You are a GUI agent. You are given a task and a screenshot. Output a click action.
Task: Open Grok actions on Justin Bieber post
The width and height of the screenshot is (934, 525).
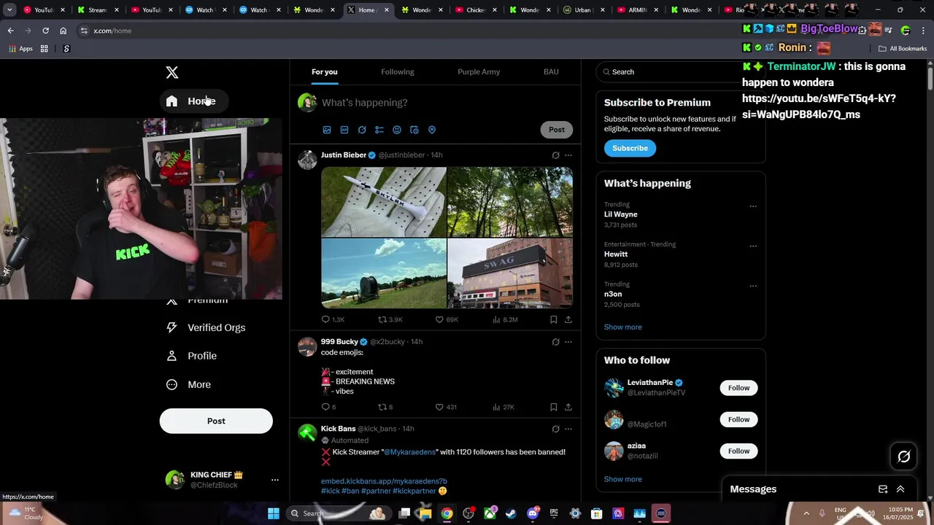(555, 155)
